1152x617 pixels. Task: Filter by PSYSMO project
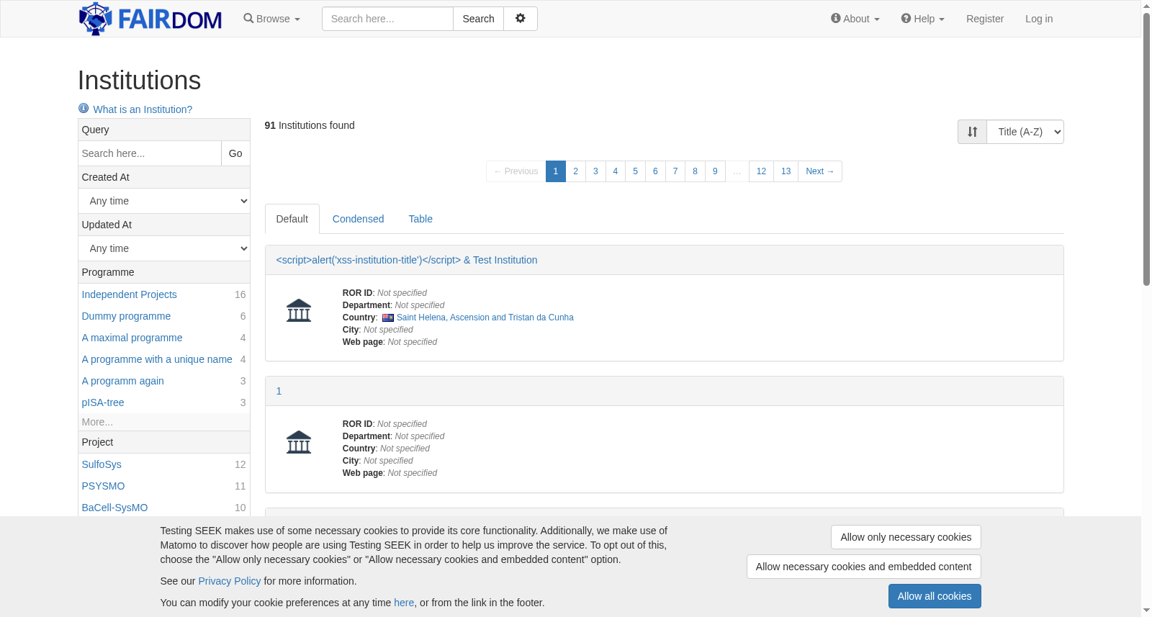(x=104, y=486)
